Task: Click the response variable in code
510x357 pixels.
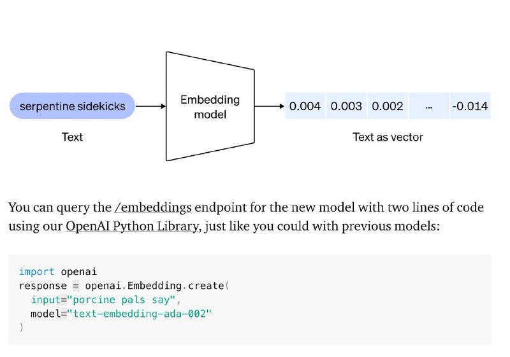Action: click(x=43, y=286)
